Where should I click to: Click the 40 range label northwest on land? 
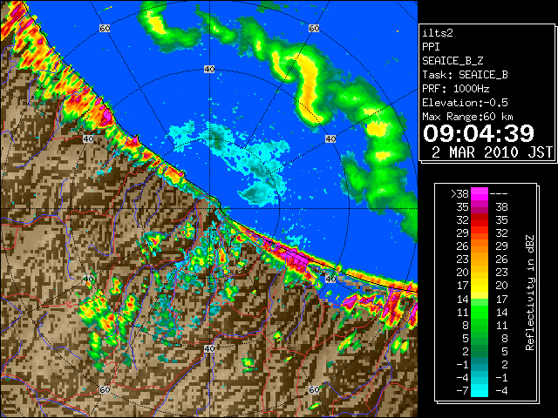click(88, 139)
